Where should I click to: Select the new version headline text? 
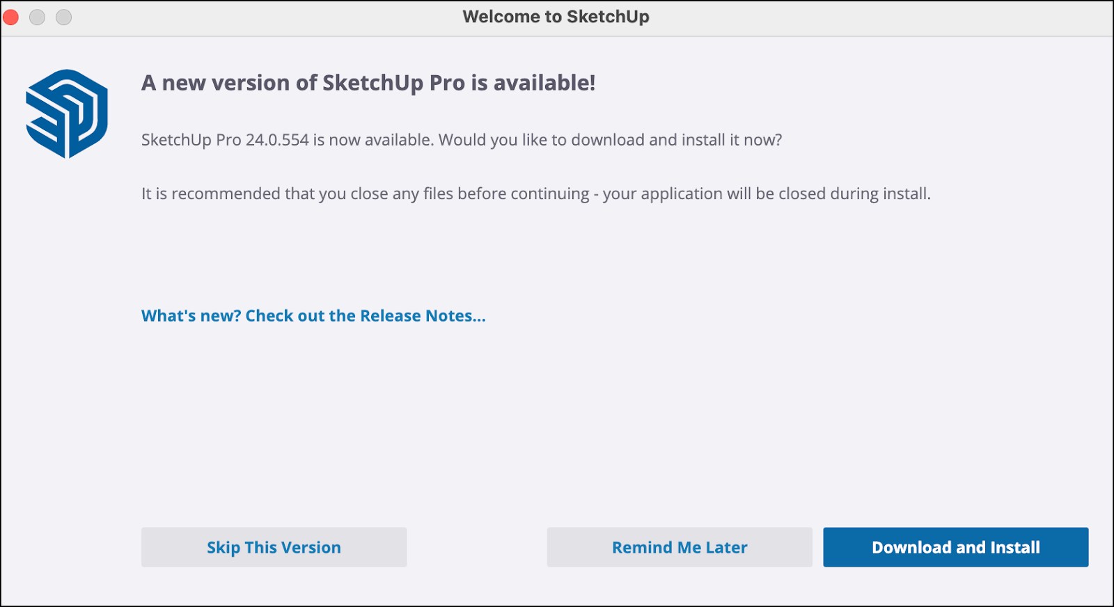368,82
